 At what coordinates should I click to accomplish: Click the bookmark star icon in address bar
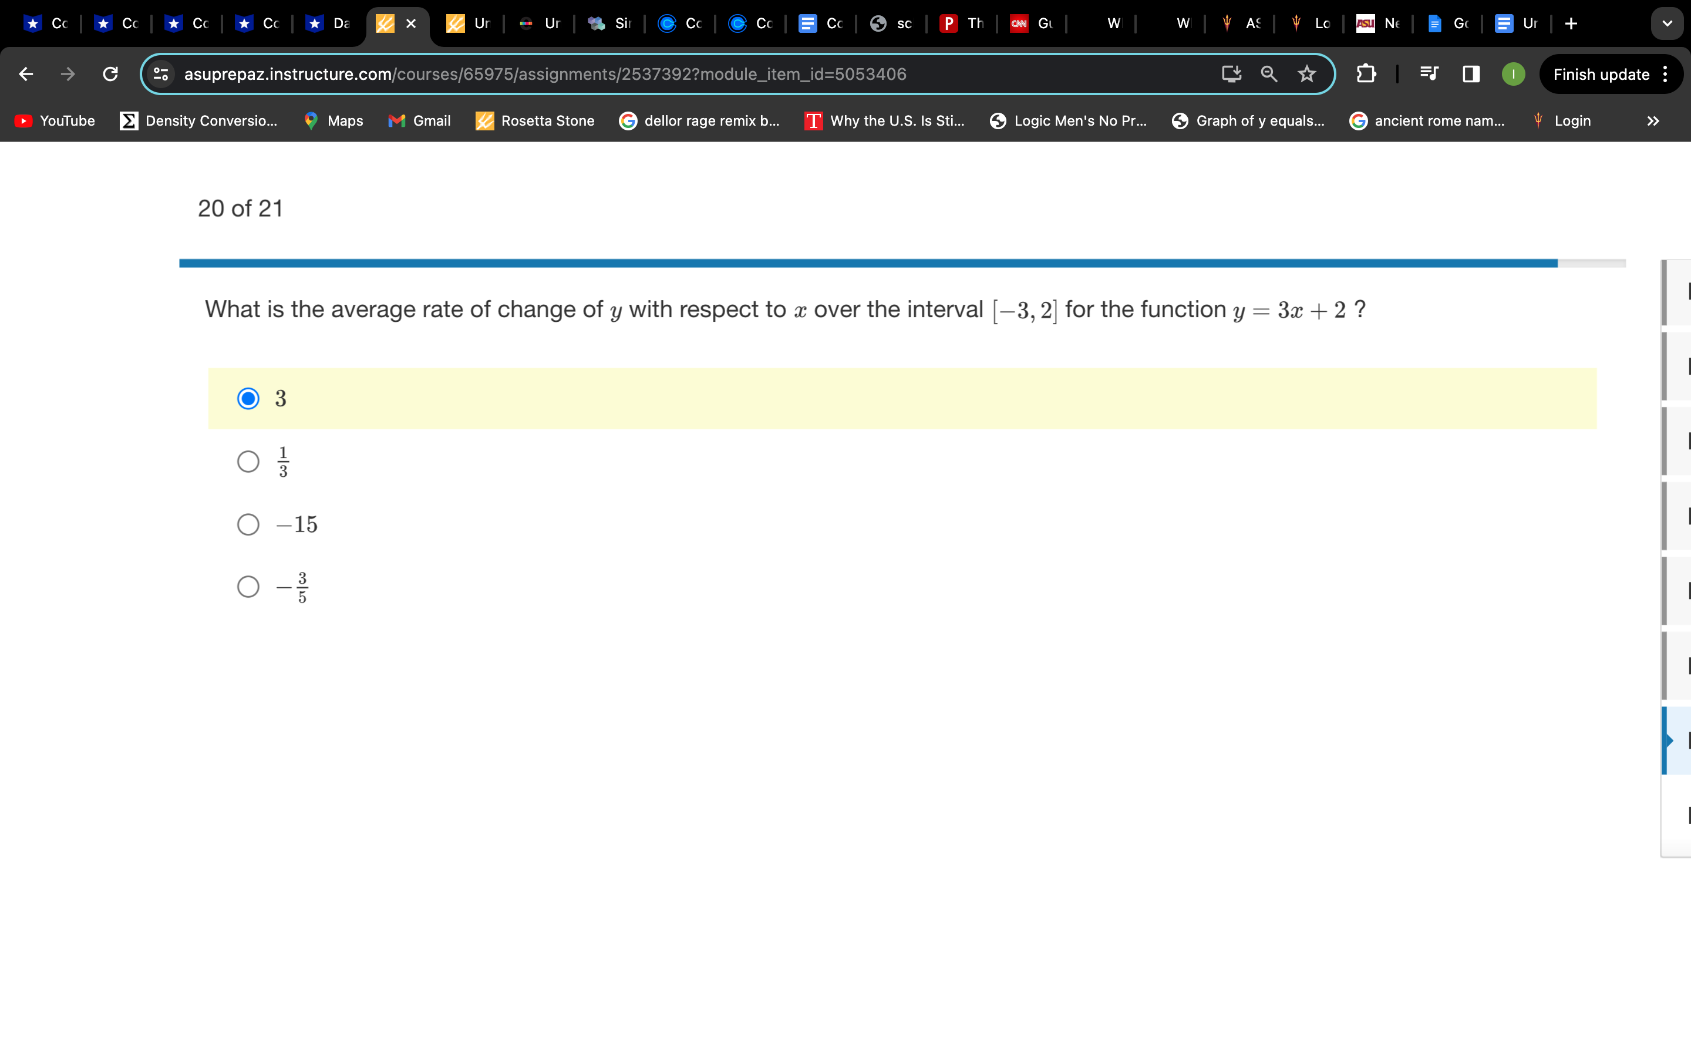click(x=1308, y=73)
